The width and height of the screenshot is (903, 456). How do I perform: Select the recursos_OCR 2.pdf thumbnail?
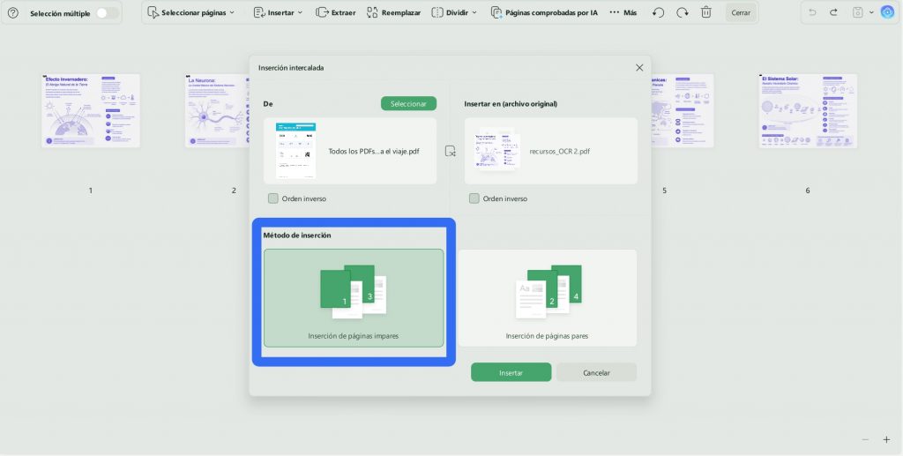497,150
